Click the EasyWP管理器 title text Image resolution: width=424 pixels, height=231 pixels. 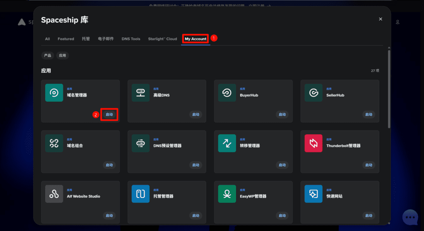click(x=253, y=196)
